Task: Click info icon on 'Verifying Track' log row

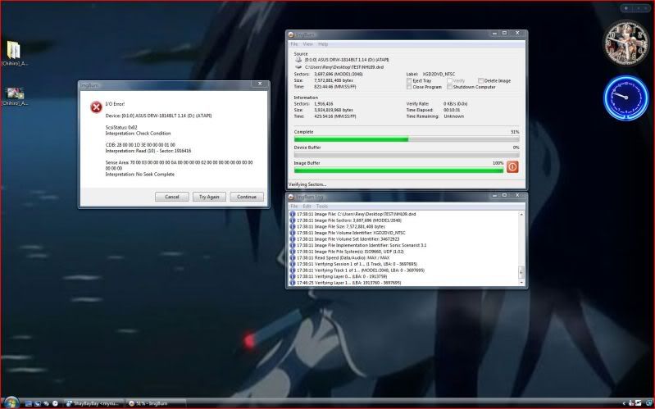Action: [x=293, y=270]
